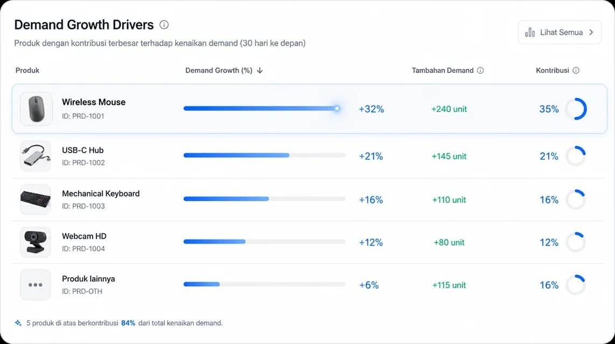Screen dimensions: 615x344
Task: Click the USB-C Hub contribution ring
Action: coord(576,156)
